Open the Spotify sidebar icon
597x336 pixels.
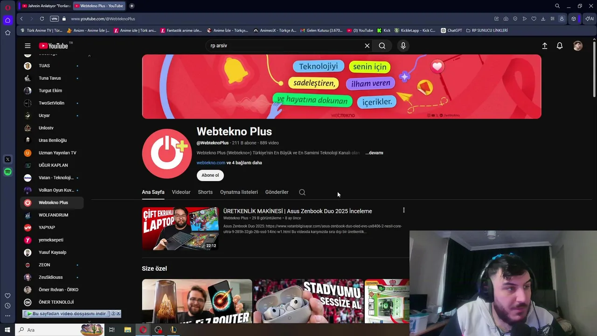[x=7, y=172]
